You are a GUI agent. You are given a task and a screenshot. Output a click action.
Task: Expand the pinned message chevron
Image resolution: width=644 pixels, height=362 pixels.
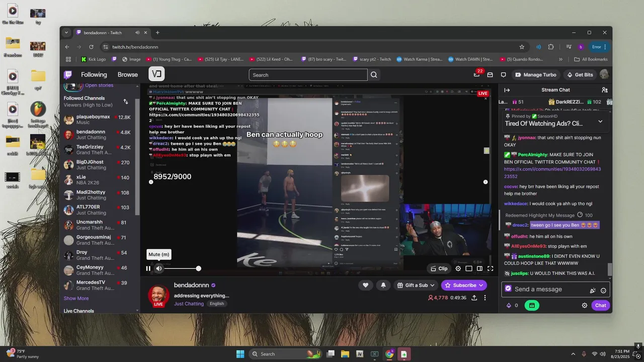600,121
